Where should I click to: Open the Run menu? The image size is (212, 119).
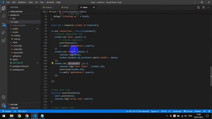tap(42, 2)
